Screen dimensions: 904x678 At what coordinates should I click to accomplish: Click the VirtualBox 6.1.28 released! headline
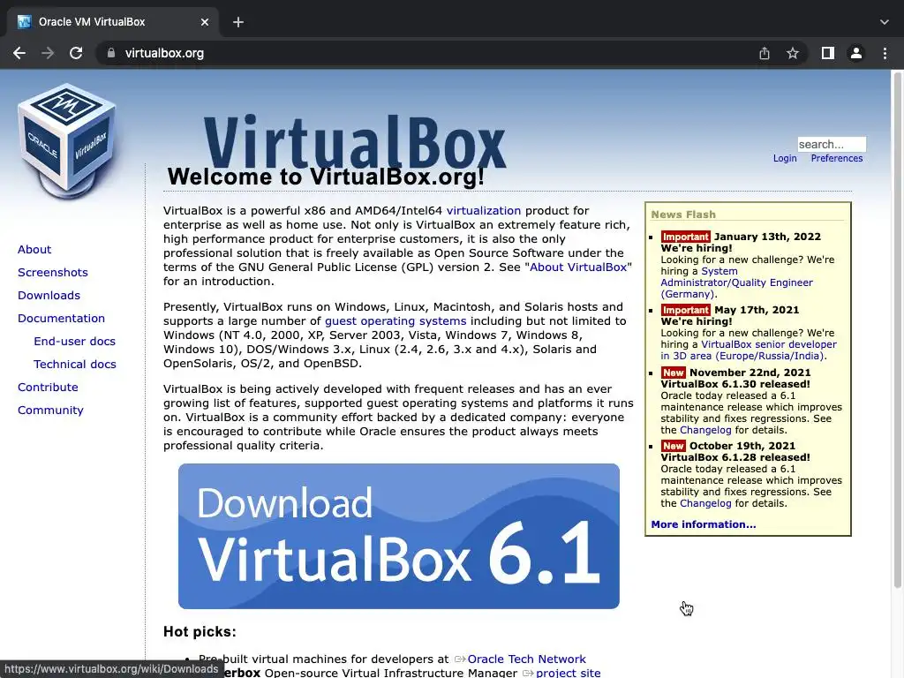click(735, 458)
